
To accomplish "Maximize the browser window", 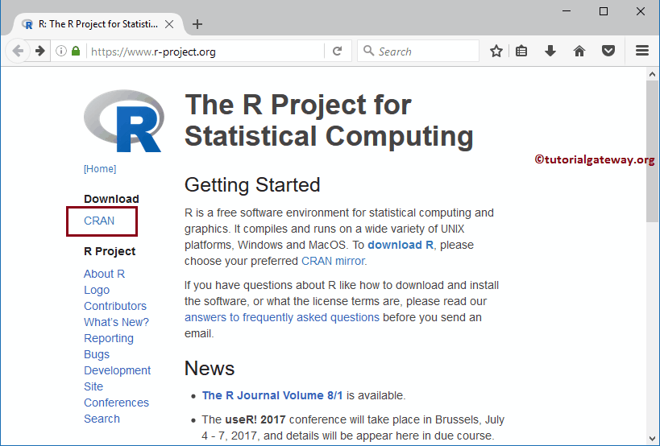I will pyautogui.click(x=604, y=11).
